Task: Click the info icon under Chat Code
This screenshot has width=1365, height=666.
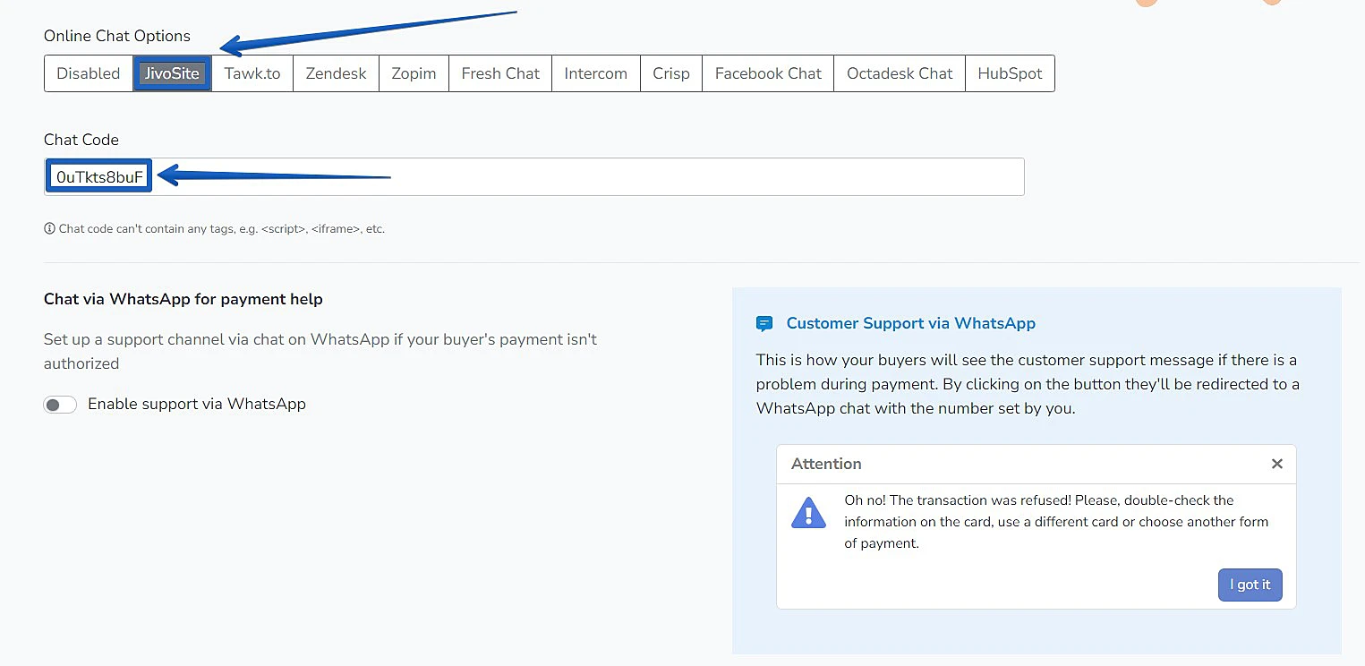Action: [x=49, y=229]
